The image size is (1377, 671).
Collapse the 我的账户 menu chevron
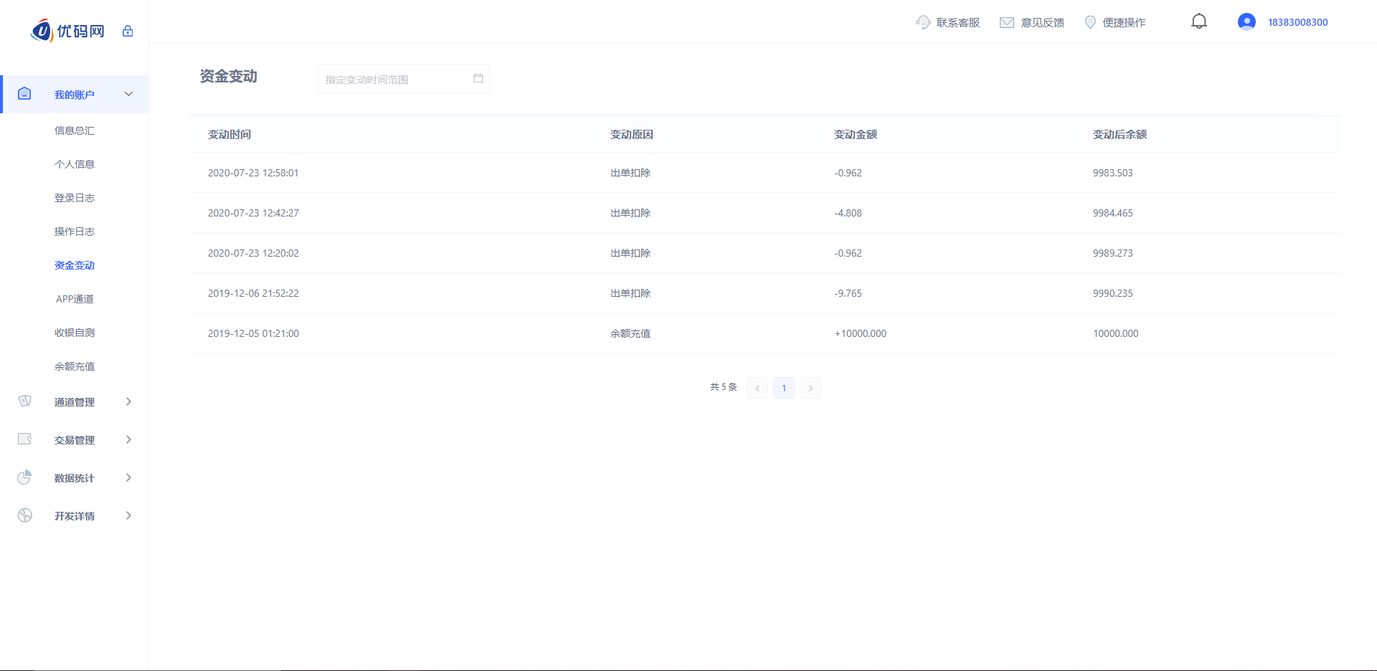pyautogui.click(x=129, y=94)
